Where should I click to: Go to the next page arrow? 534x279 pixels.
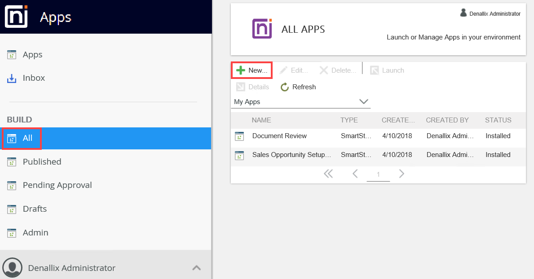click(402, 174)
